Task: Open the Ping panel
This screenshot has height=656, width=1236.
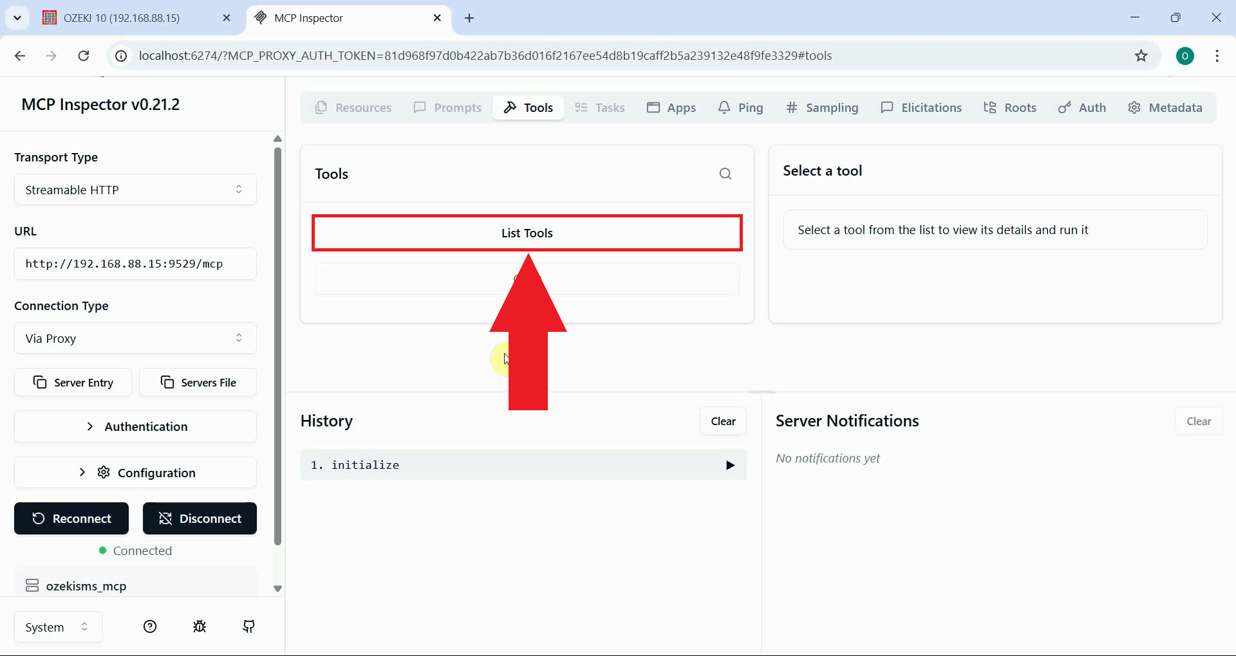Action: pos(740,107)
